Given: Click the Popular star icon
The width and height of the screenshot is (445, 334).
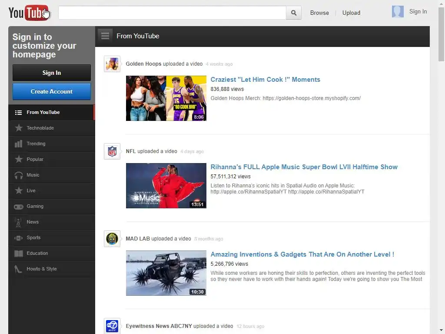Looking at the screenshot, I should (x=19, y=159).
